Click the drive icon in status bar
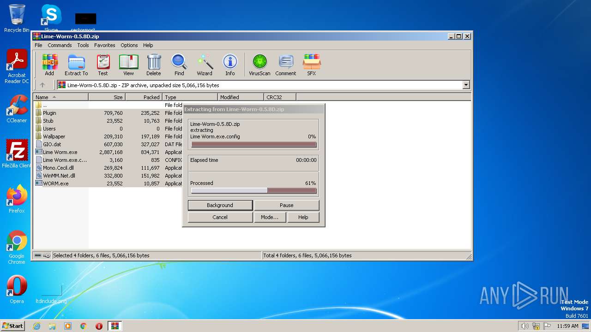The image size is (591, 332). pos(38,255)
